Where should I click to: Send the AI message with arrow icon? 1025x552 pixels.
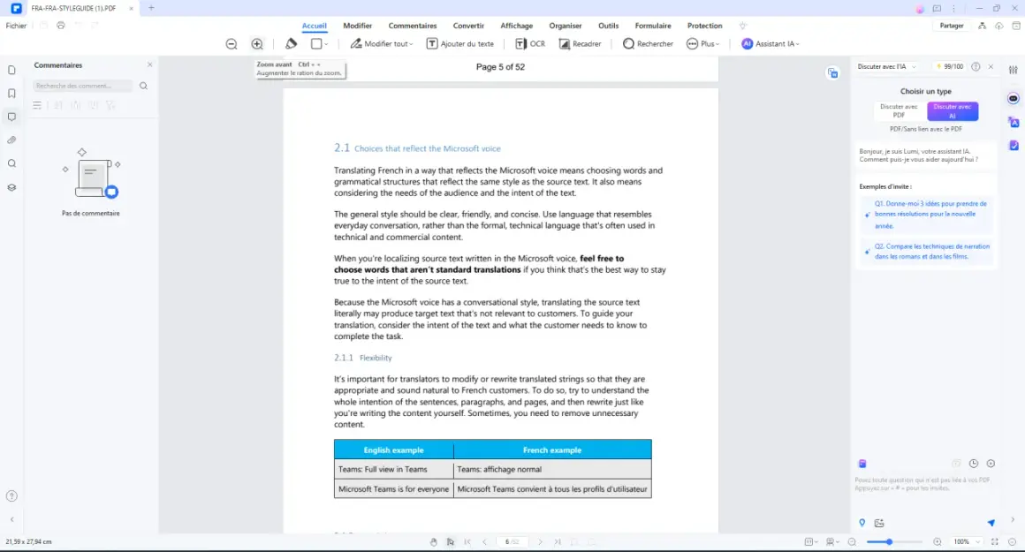[991, 523]
